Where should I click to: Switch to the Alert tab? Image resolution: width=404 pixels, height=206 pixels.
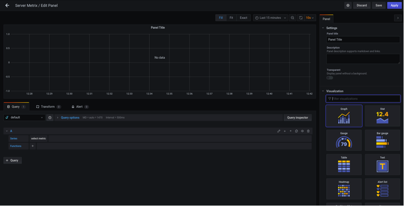(80, 107)
